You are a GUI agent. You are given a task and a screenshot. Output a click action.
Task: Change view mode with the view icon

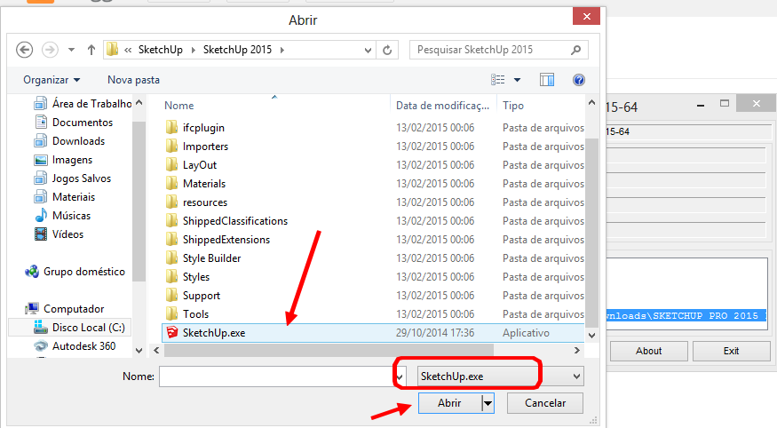point(498,80)
